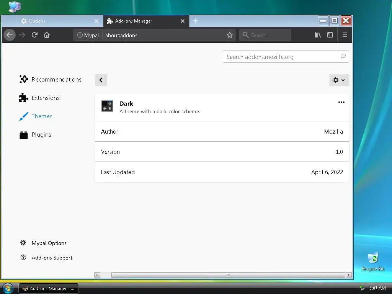Maximize the Mypal browser window

click(334, 21)
